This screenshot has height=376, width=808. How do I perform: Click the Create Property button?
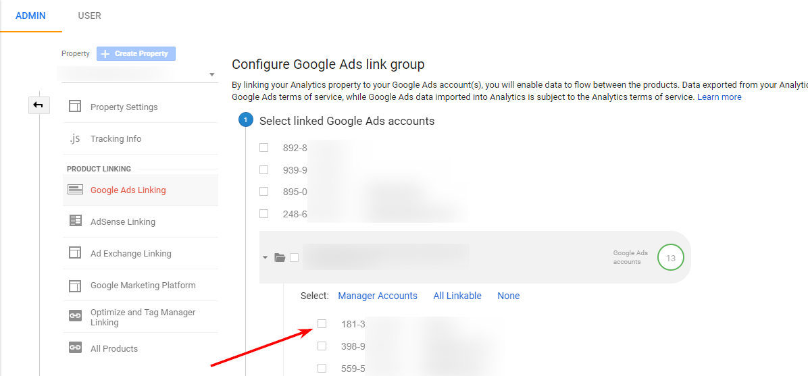pos(136,53)
